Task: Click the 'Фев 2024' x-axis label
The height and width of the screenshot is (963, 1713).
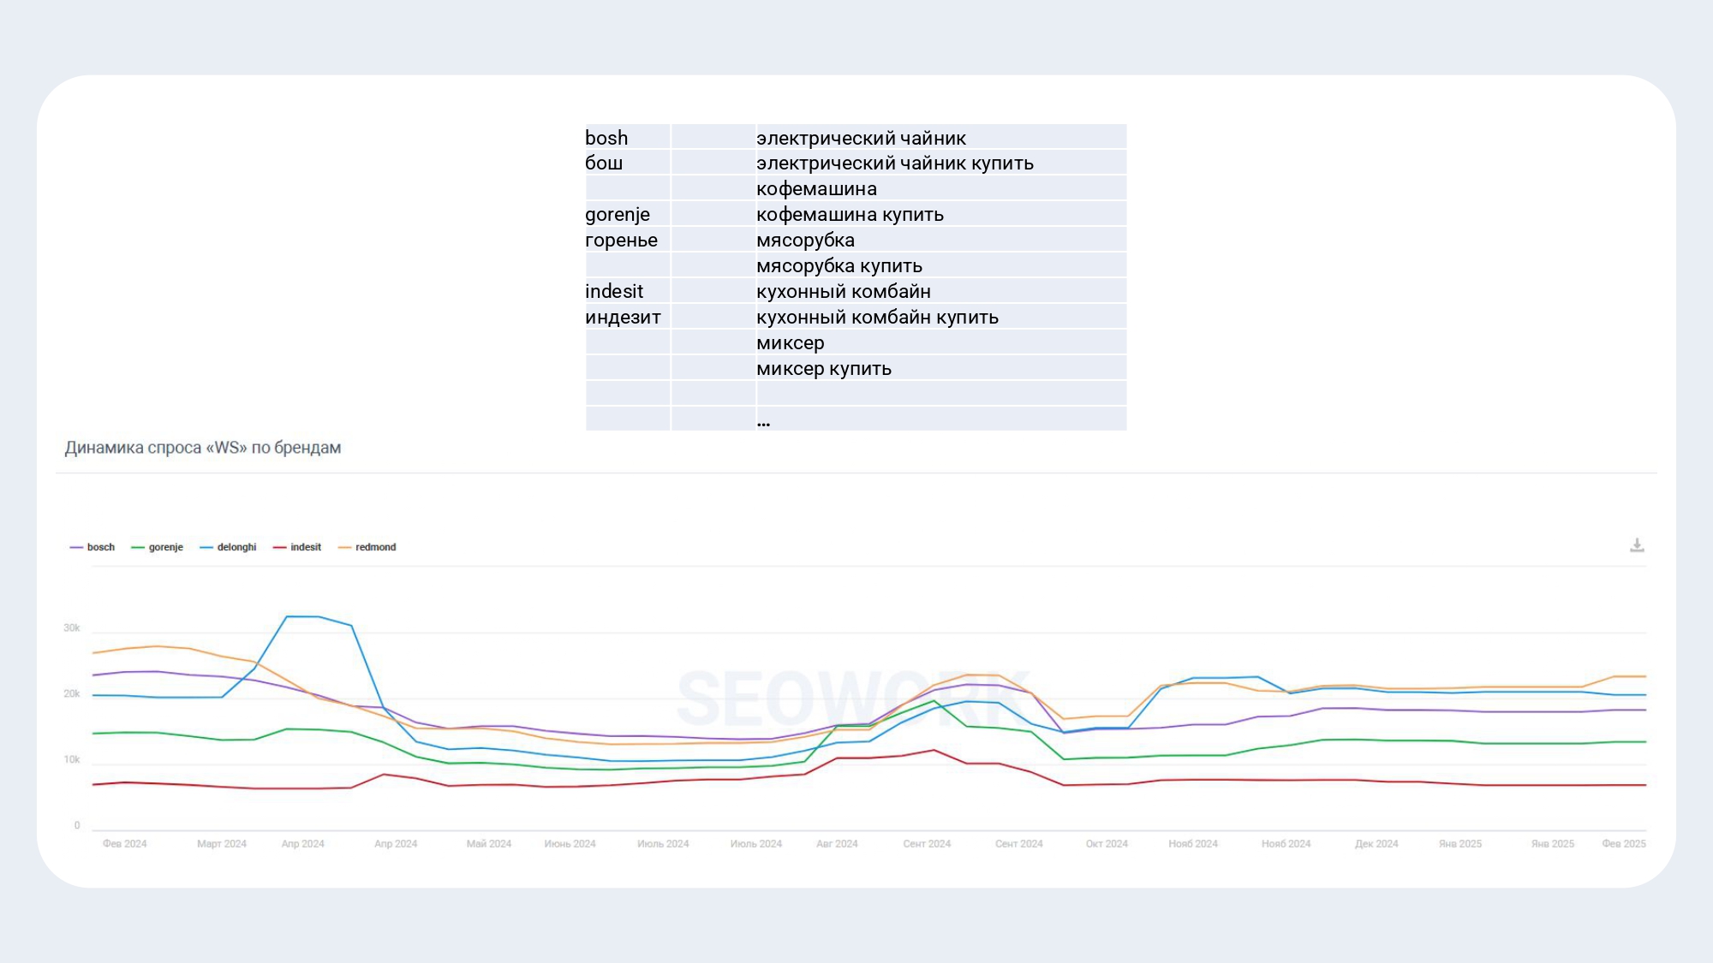Action: [x=125, y=844]
